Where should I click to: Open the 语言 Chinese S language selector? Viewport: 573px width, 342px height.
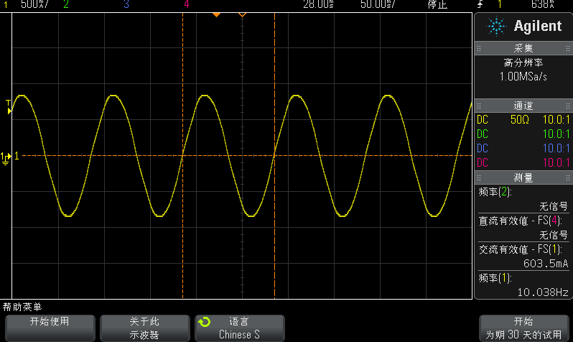tap(240, 328)
